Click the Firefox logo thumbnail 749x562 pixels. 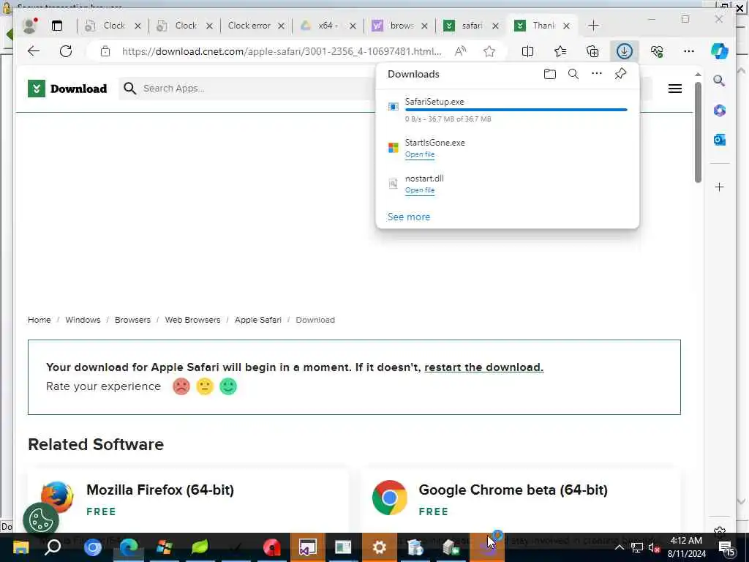click(57, 497)
